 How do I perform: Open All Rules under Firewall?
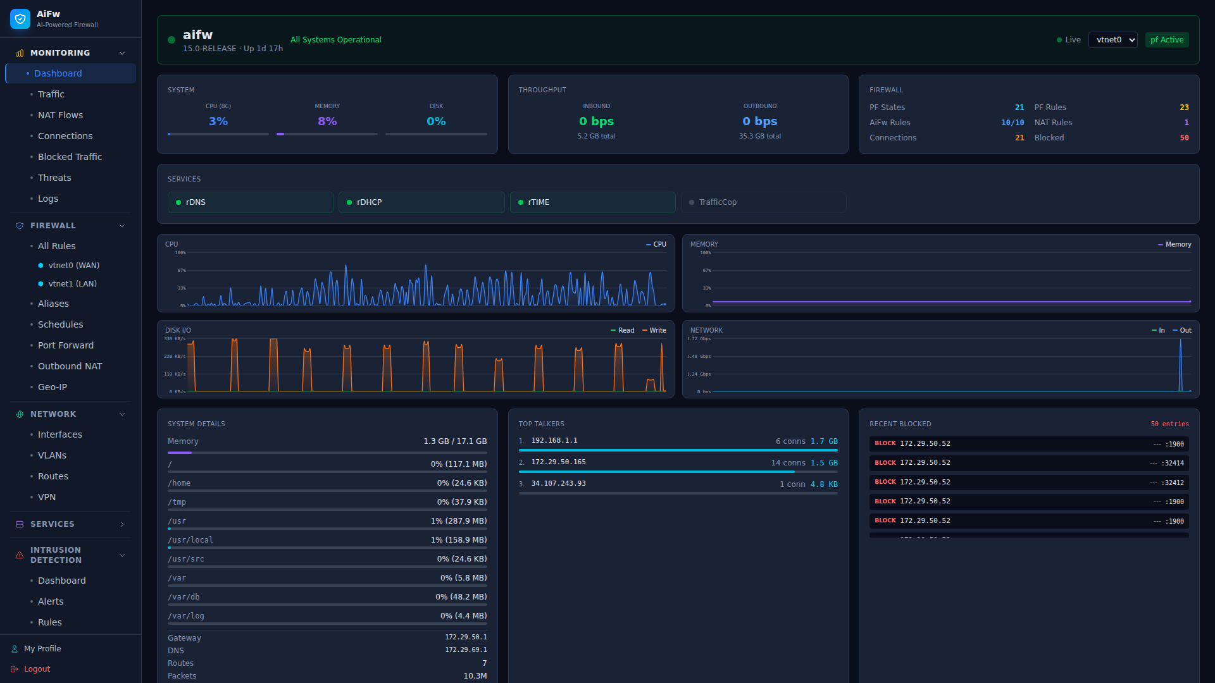[57, 246]
